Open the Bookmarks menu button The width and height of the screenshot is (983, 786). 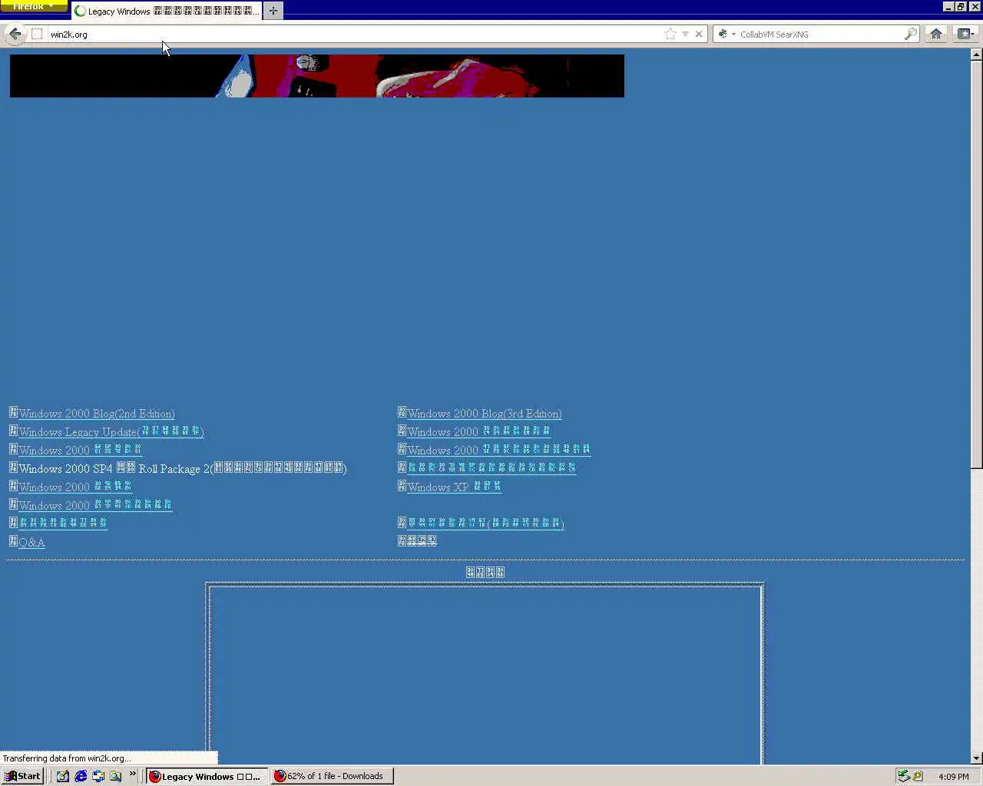(x=965, y=34)
